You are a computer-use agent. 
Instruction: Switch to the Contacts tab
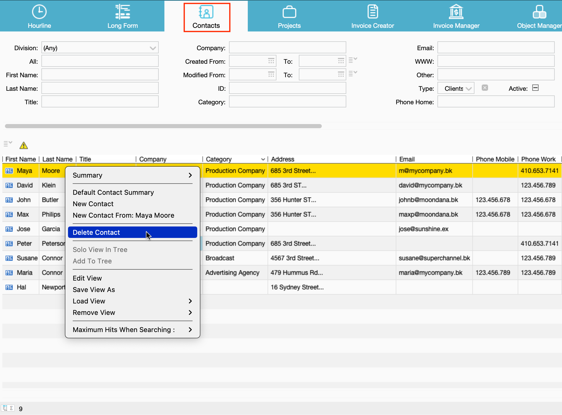click(x=206, y=17)
